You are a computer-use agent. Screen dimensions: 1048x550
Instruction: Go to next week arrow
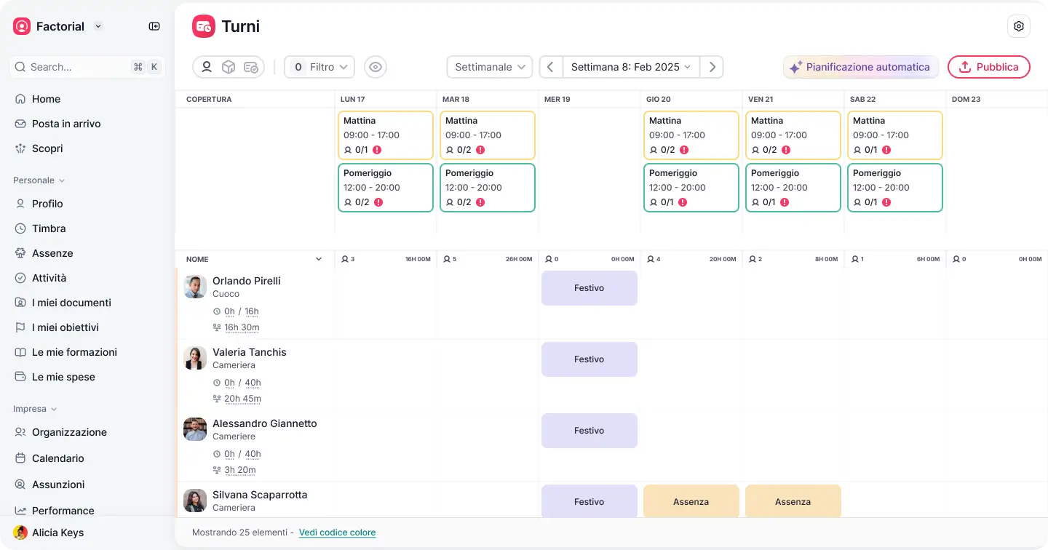coord(712,67)
